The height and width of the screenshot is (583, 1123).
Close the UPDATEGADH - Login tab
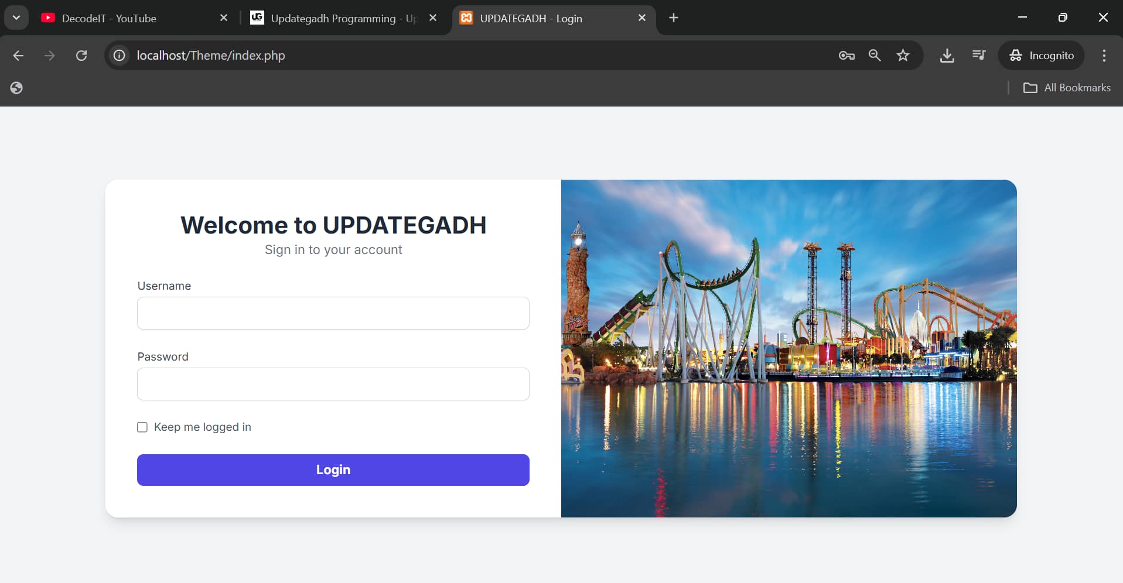coord(642,18)
